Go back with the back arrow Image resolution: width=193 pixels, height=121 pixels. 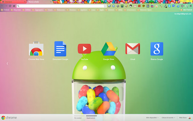2,6
